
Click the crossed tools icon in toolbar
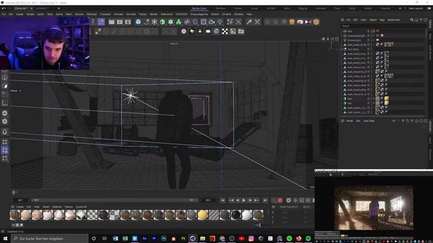257,22
